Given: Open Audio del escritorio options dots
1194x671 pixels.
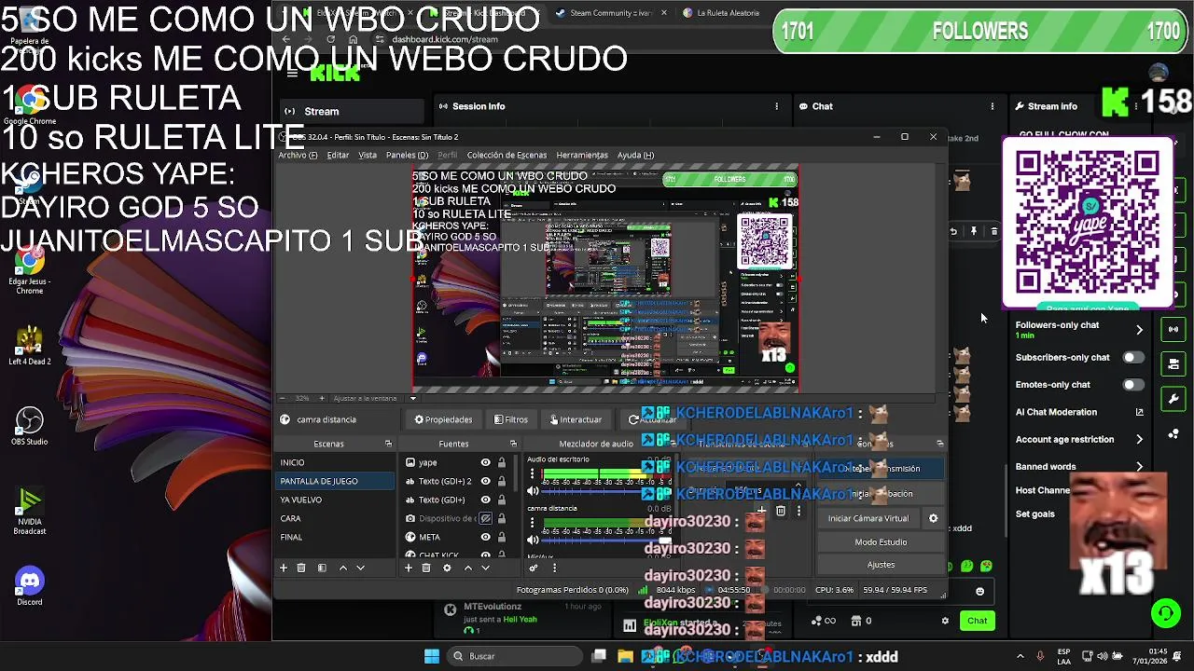Looking at the screenshot, I should (x=533, y=474).
